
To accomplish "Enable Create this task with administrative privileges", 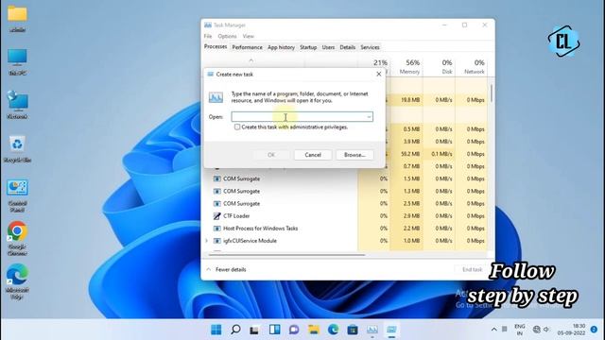I will click(x=237, y=127).
